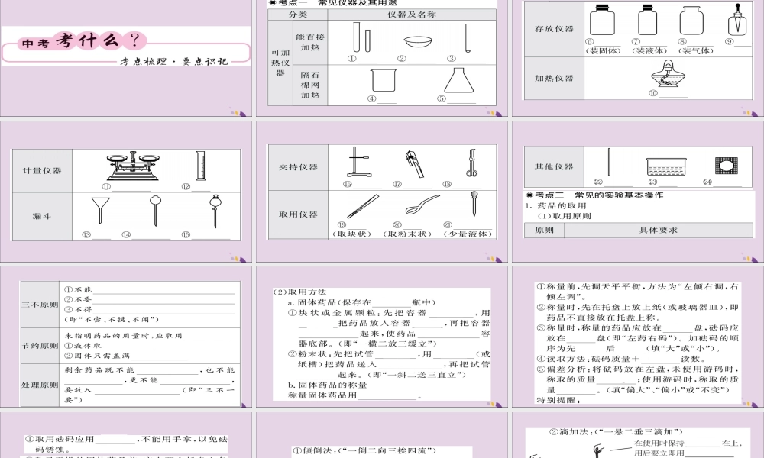Image resolution: width=764 pixels, height=458 pixels.
Task: Click the line b. 固体药品的称量
Action: pyautogui.click(x=328, y=385)
